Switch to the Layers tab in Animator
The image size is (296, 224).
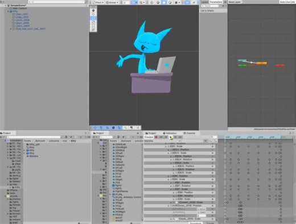[204, 2]
